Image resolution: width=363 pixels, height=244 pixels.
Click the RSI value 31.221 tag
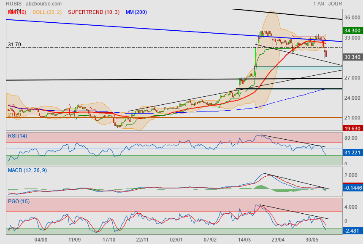pos(352,153)
